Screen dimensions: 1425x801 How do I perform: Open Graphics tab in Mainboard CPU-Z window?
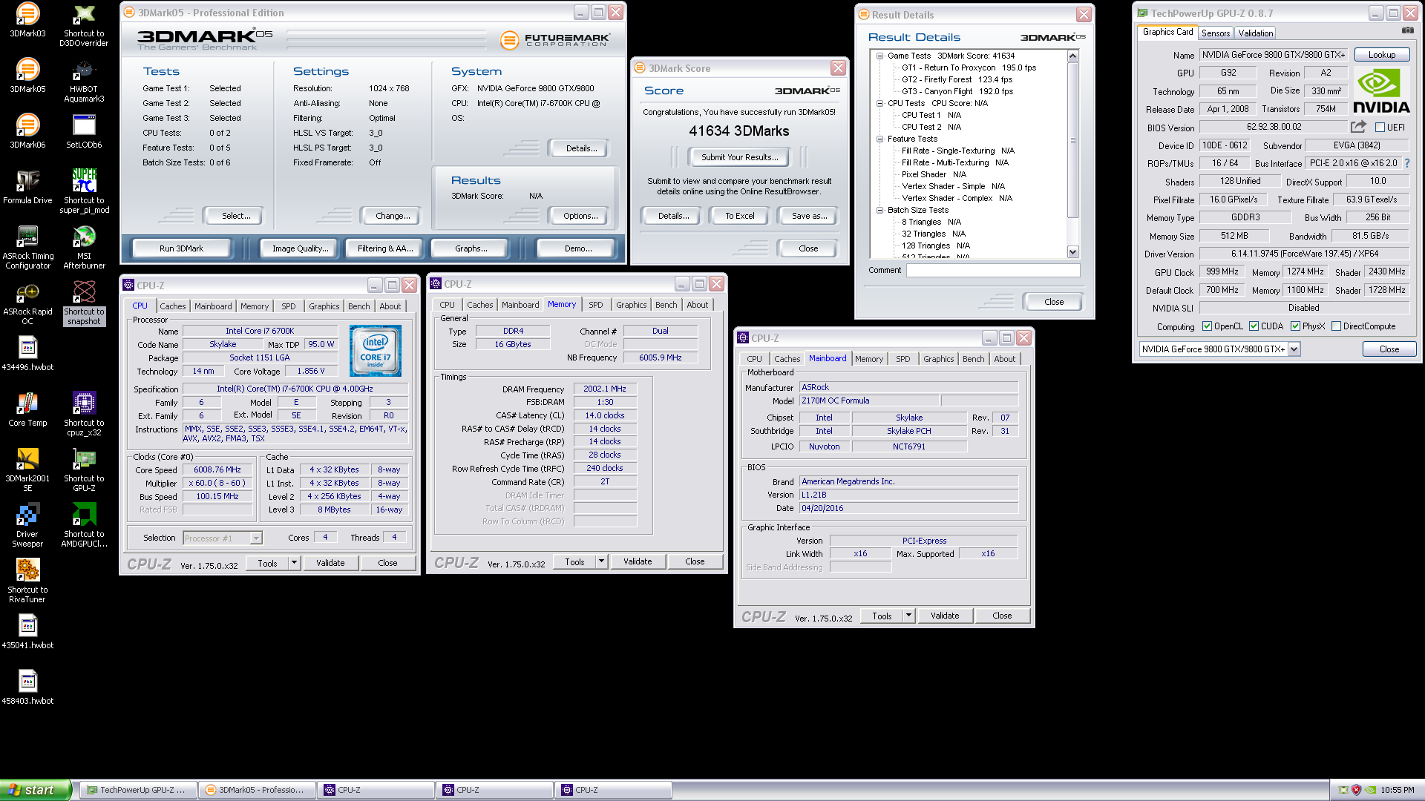tap(938, 359)
